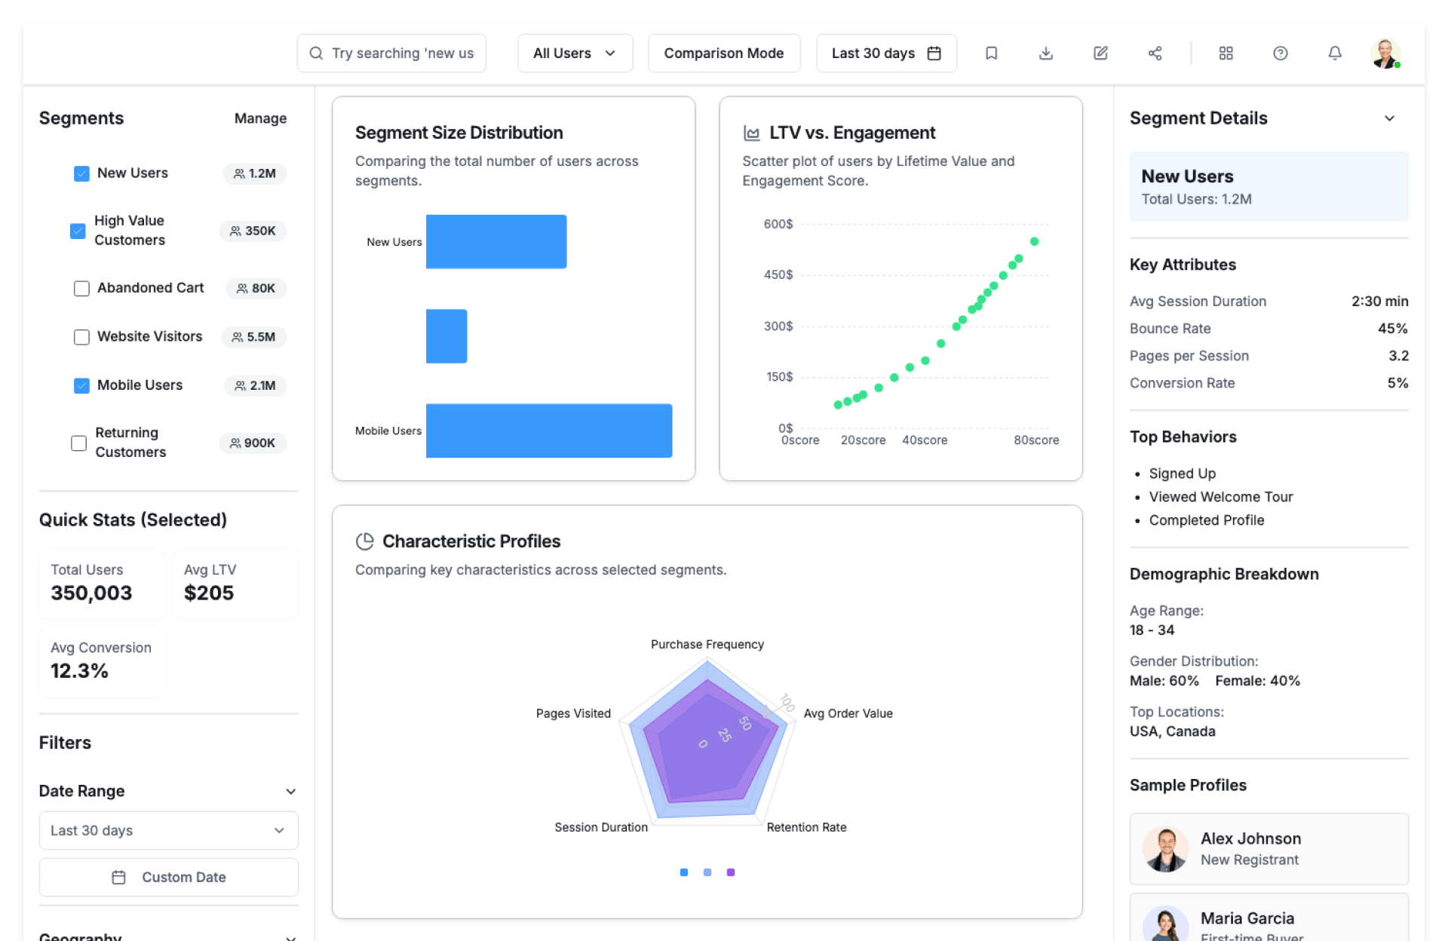Open notifications bell icon
The width and height of the screenshot is (1448, 941).
(1334, 54)
